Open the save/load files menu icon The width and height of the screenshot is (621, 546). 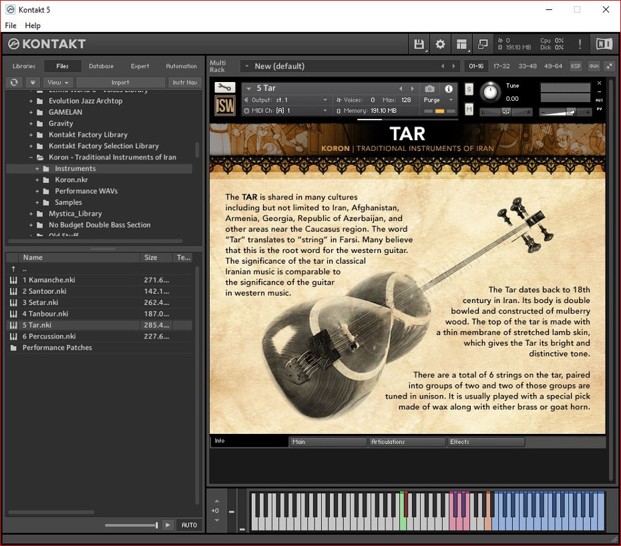click(x=419, y=44)
